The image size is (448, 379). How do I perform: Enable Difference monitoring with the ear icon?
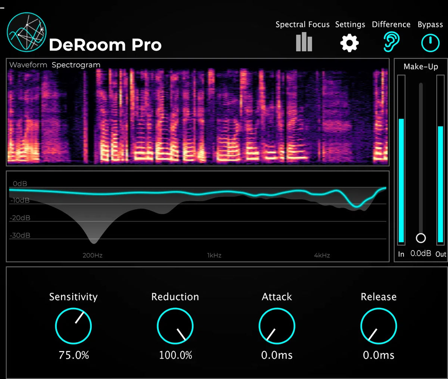[391, 42]
